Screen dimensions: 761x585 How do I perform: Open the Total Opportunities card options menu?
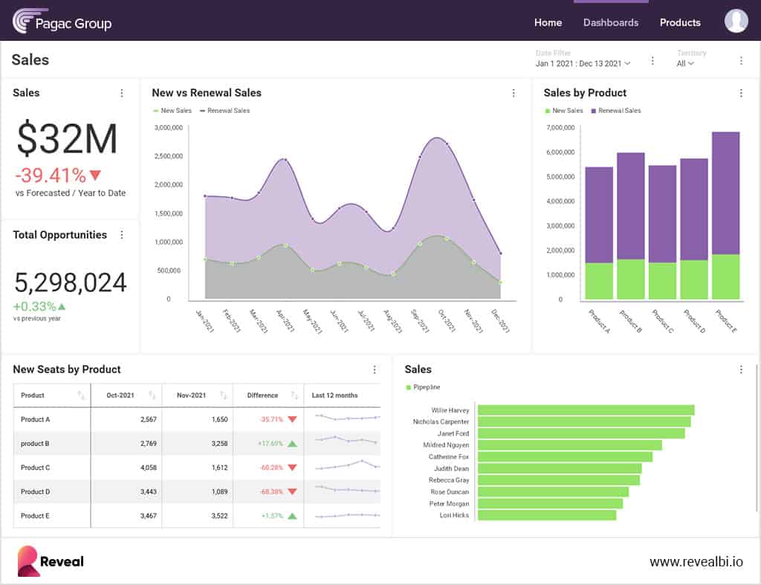[121, 235]
